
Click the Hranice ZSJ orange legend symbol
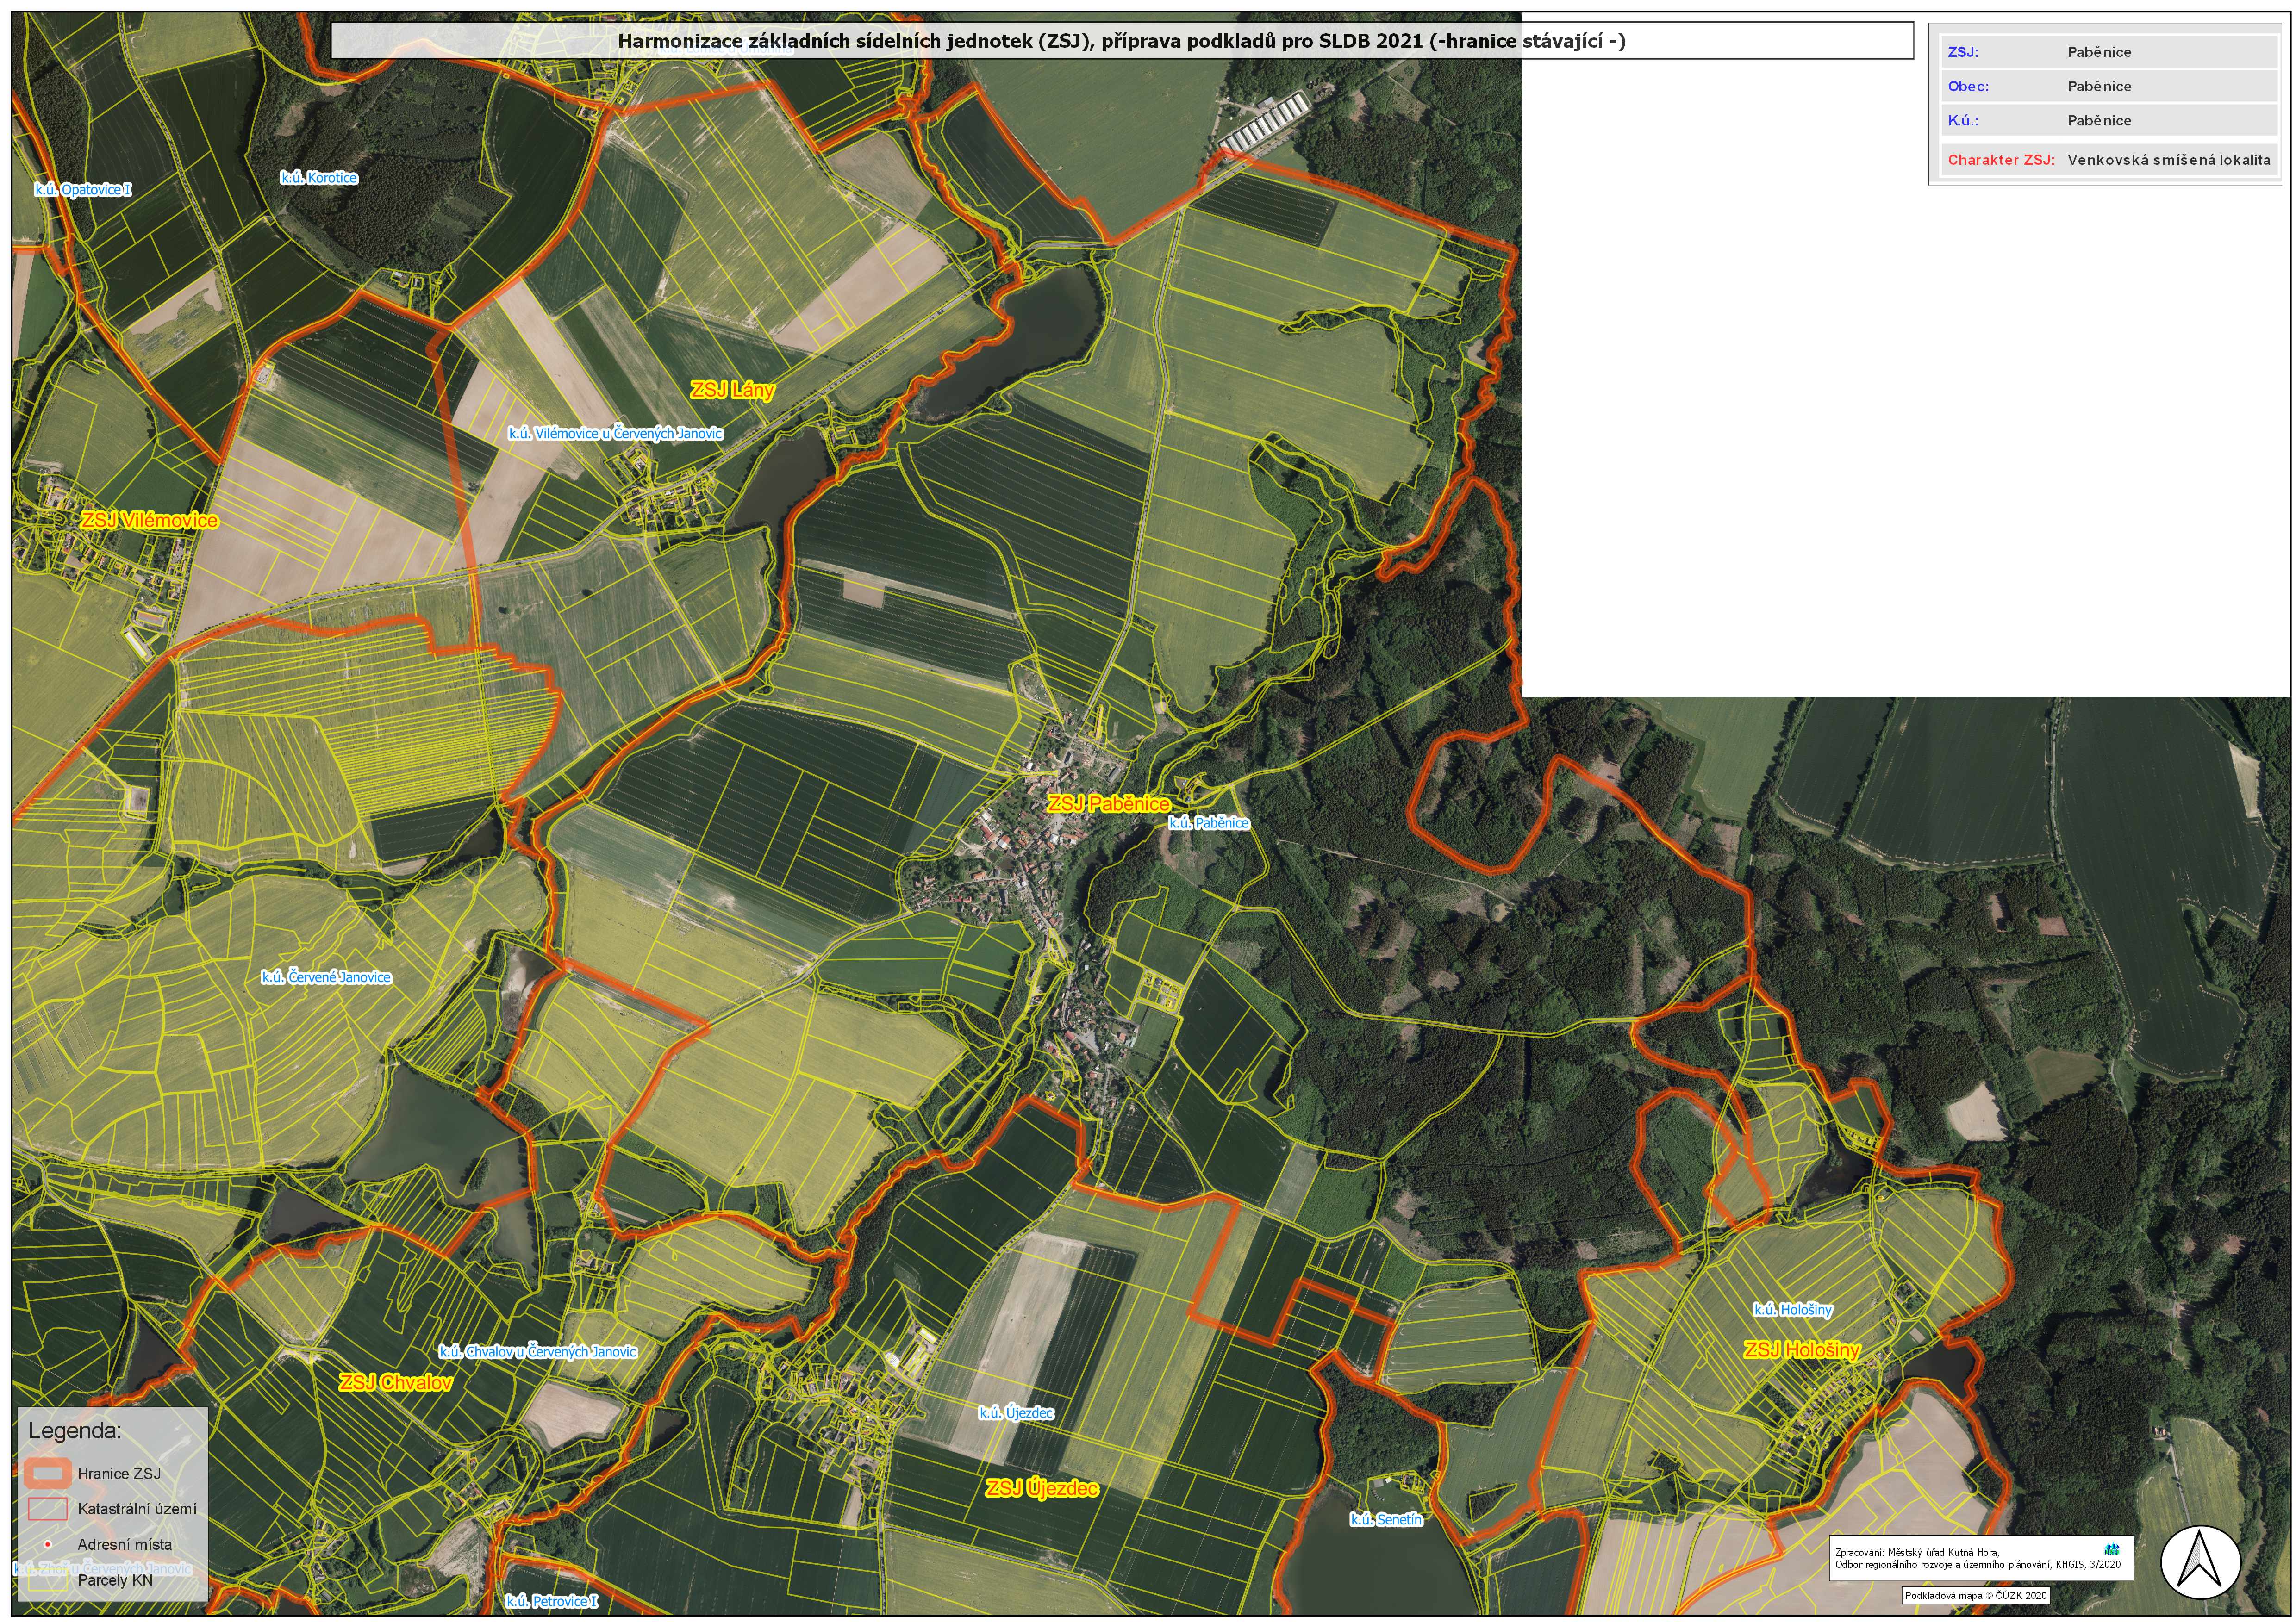(x=47, y=1473)
